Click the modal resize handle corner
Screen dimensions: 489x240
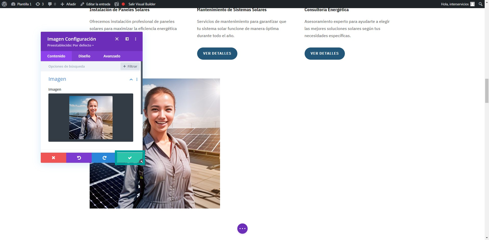coord(142,161)
